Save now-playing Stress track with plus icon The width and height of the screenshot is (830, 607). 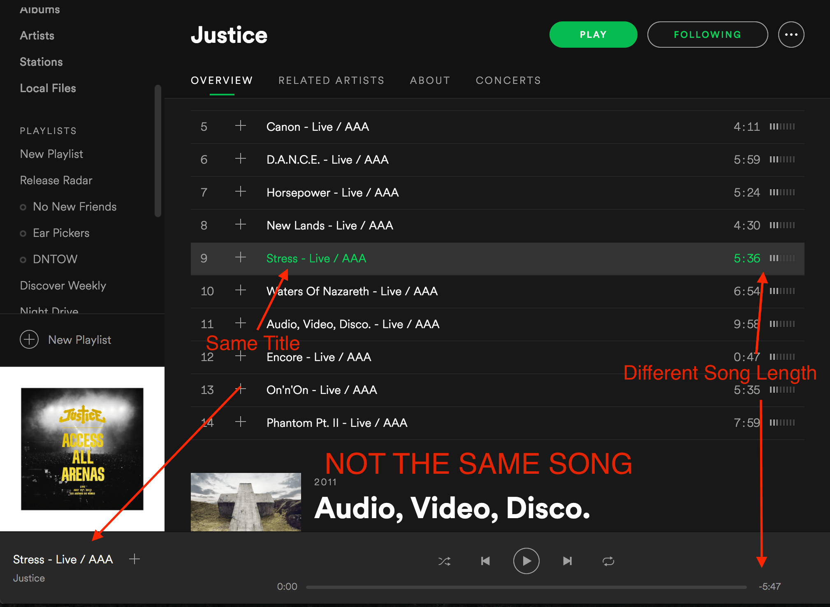click(x=134, y=559)
